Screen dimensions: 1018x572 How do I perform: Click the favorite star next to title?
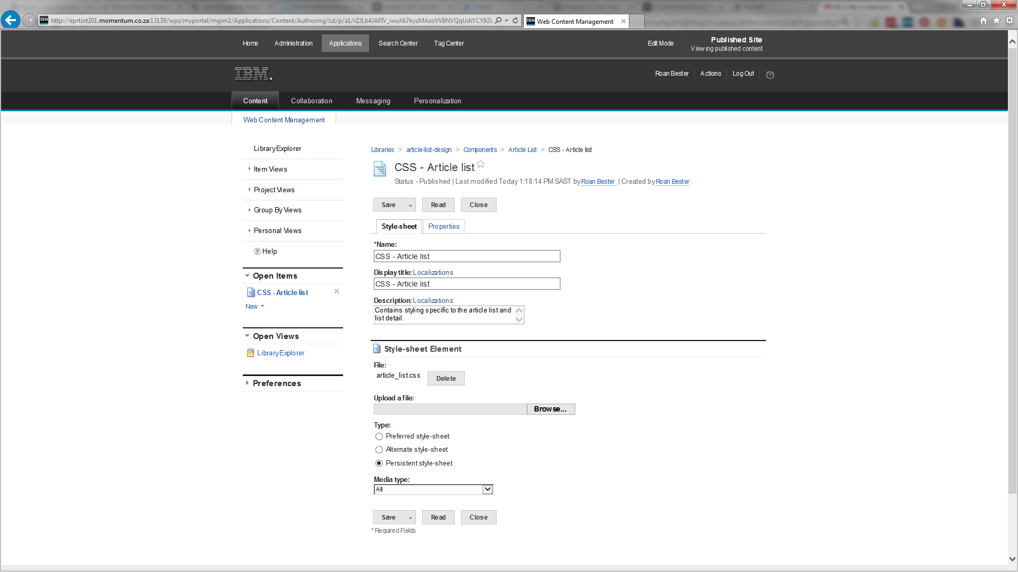pyautogui.click(x=480, y=164)
